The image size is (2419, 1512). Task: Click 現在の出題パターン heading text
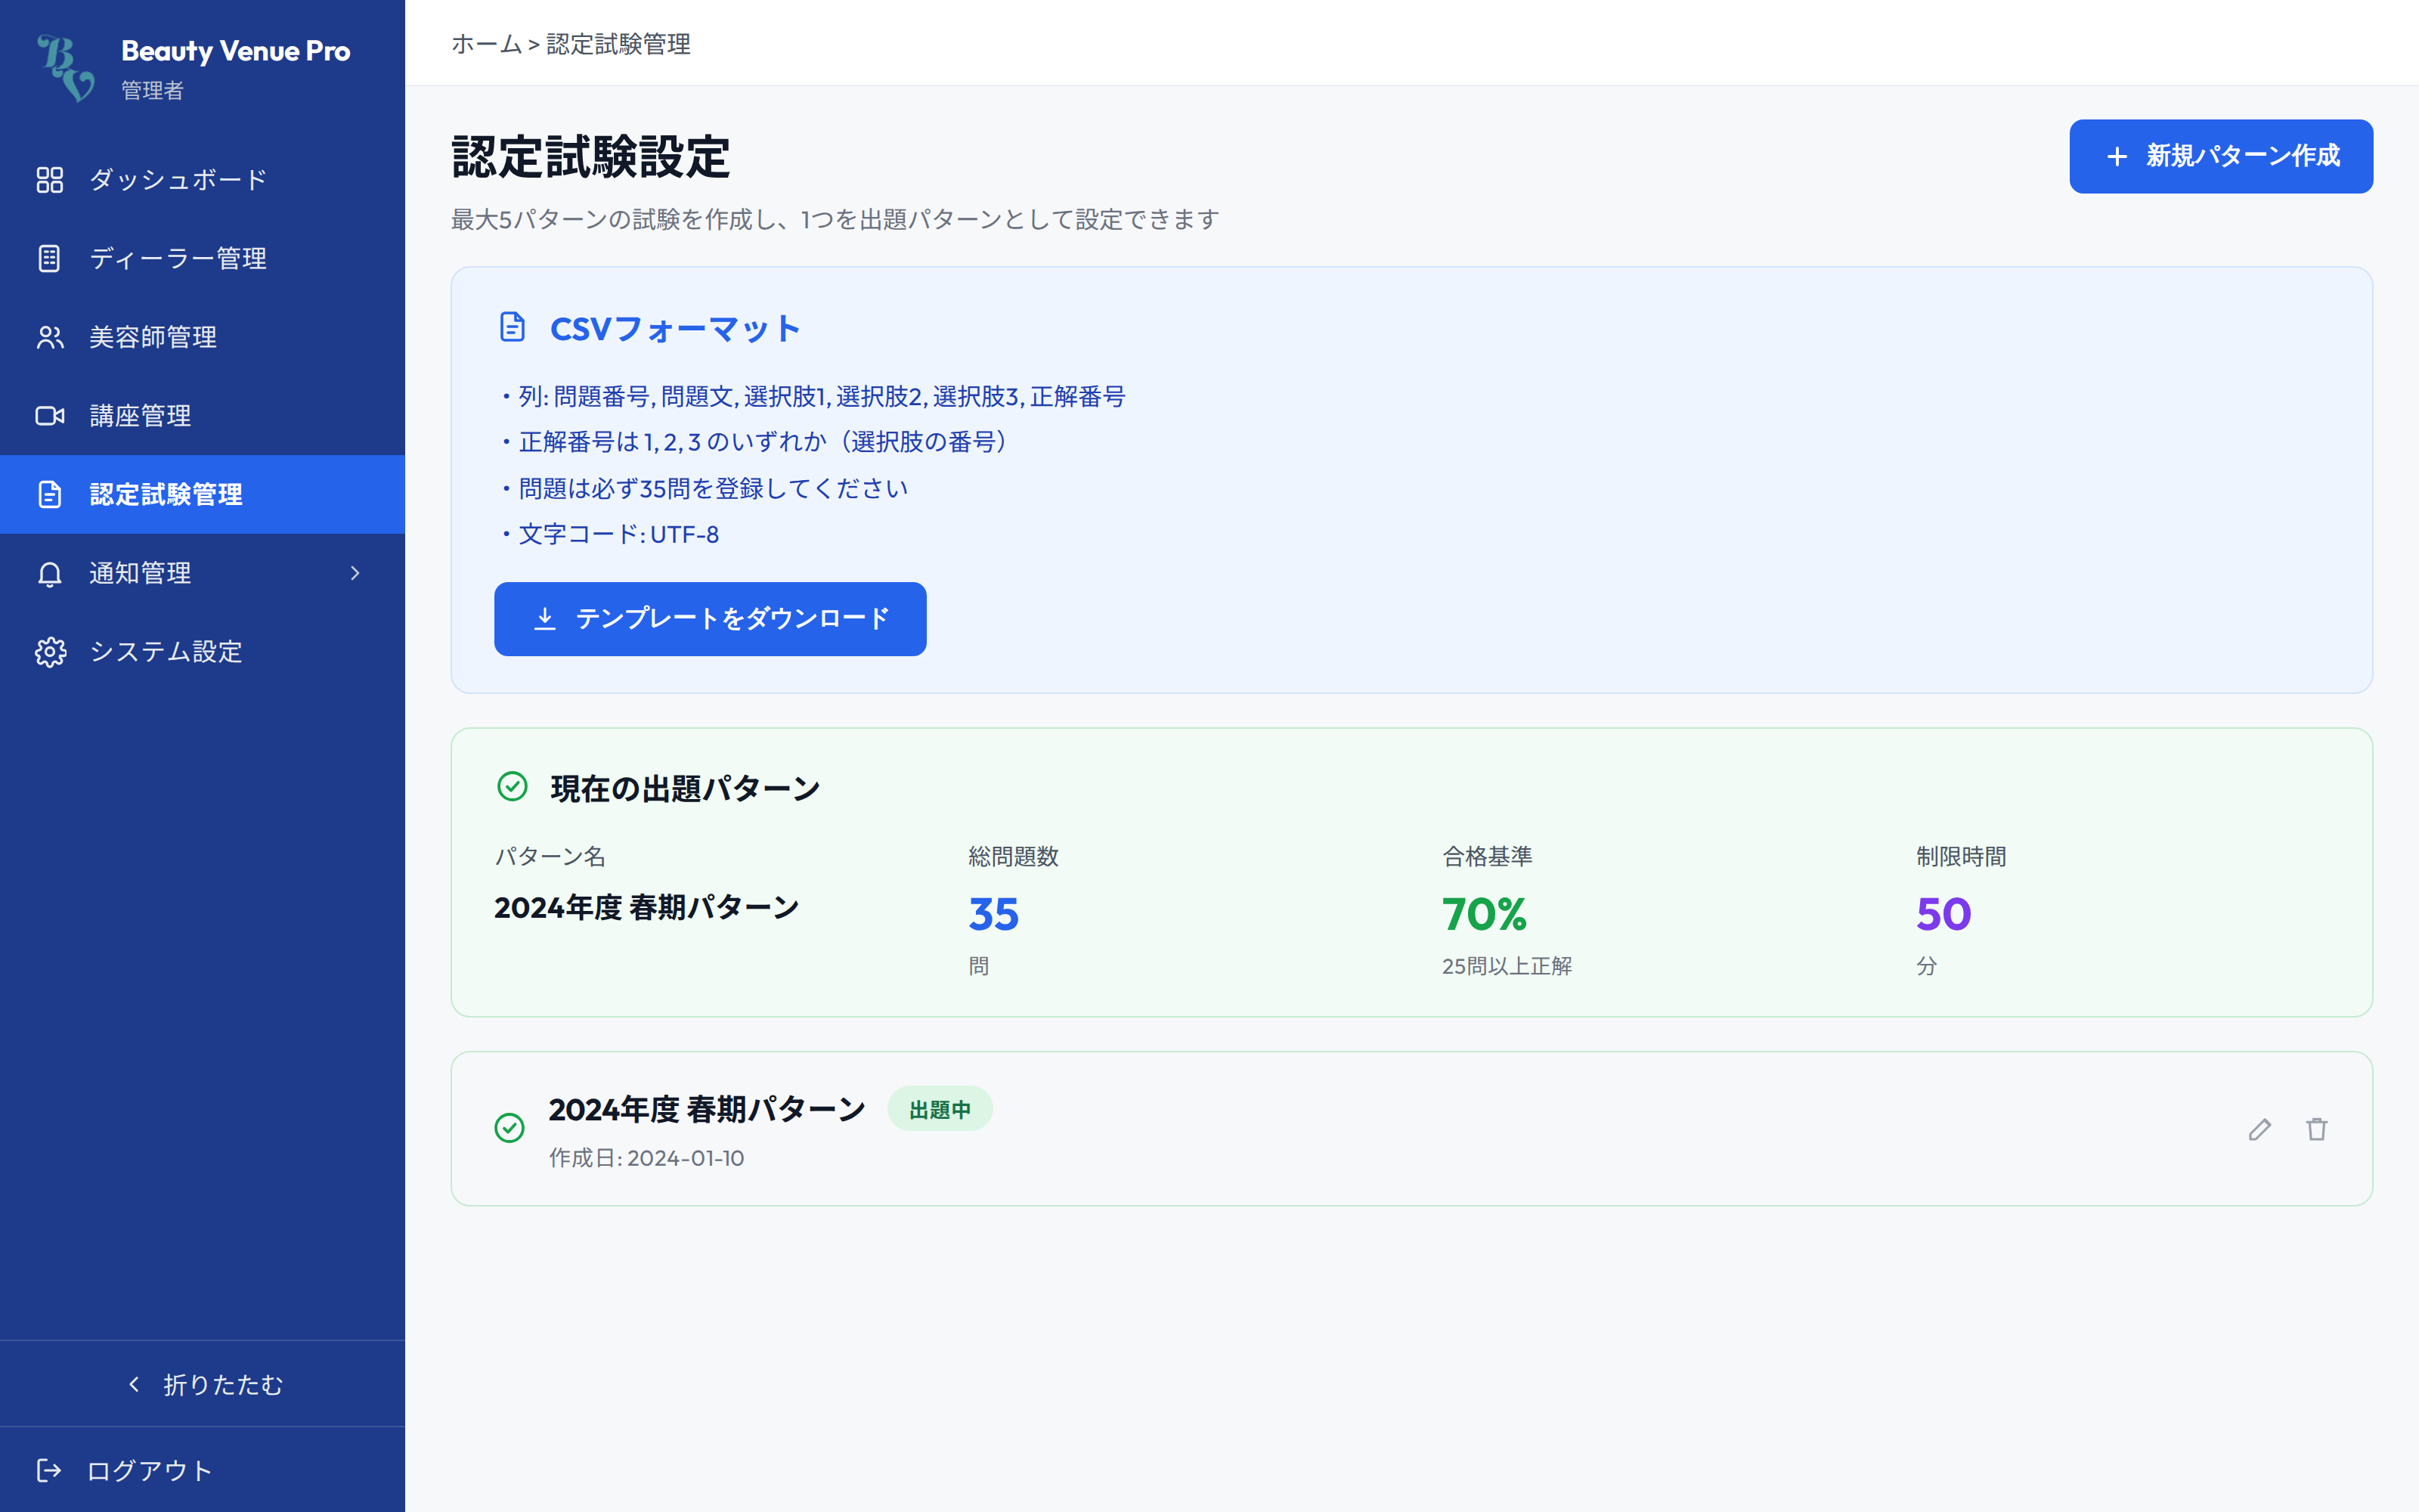686,788
